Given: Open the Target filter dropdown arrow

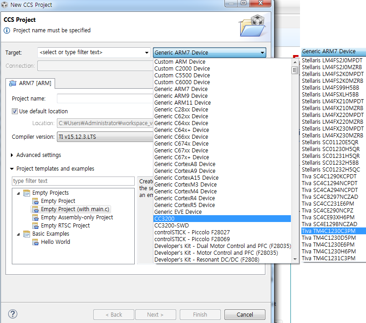Looking at the screenshot, I should 147,52.
